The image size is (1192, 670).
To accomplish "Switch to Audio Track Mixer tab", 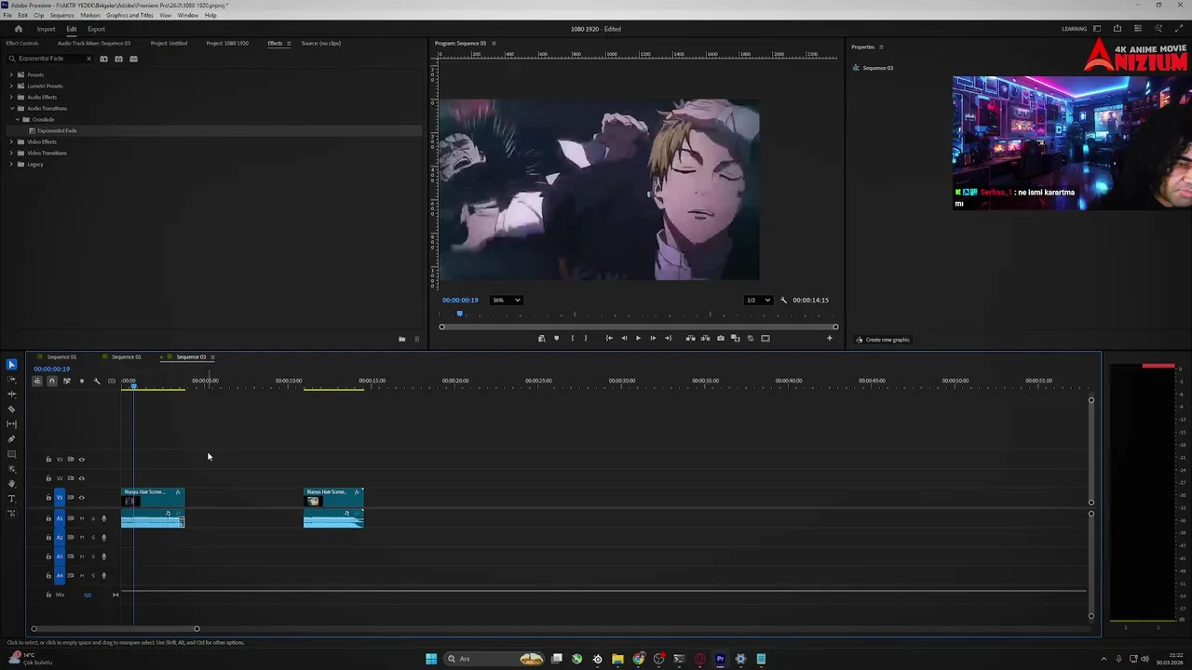I will 94,43.
